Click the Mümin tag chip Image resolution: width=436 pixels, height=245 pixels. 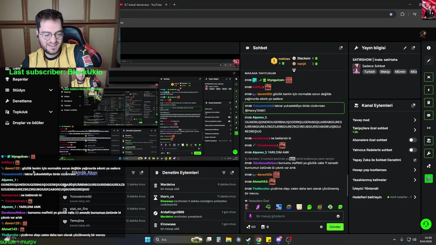click(x=400, y=72)
